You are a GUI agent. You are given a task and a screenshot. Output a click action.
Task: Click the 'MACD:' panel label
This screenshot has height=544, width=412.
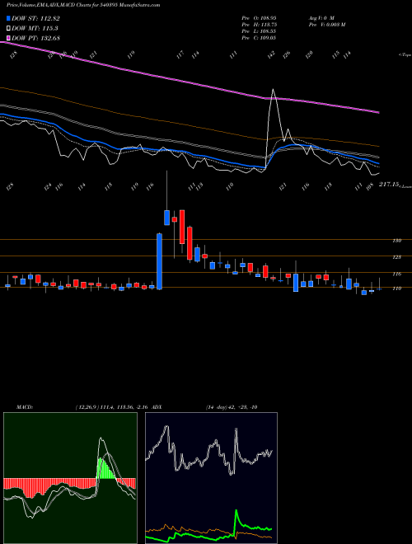coord(25,407)
